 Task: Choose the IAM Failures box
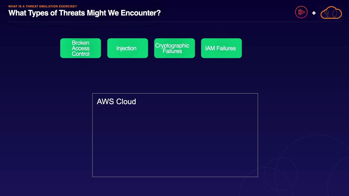pyautogui.click(x=221, y=48)
